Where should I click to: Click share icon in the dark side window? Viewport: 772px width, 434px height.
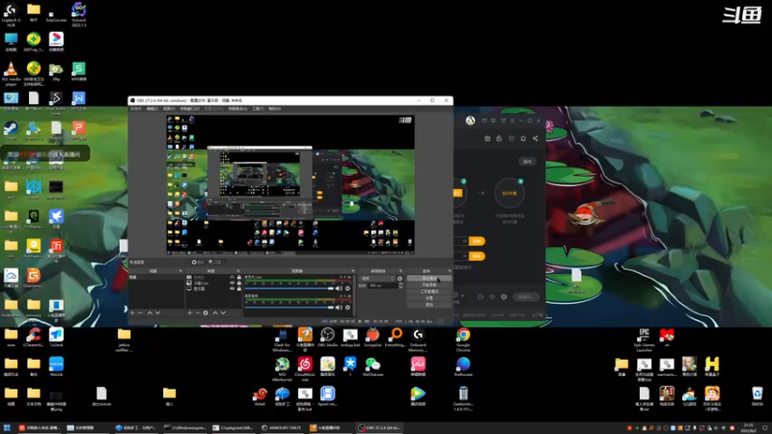coord(536,138)
